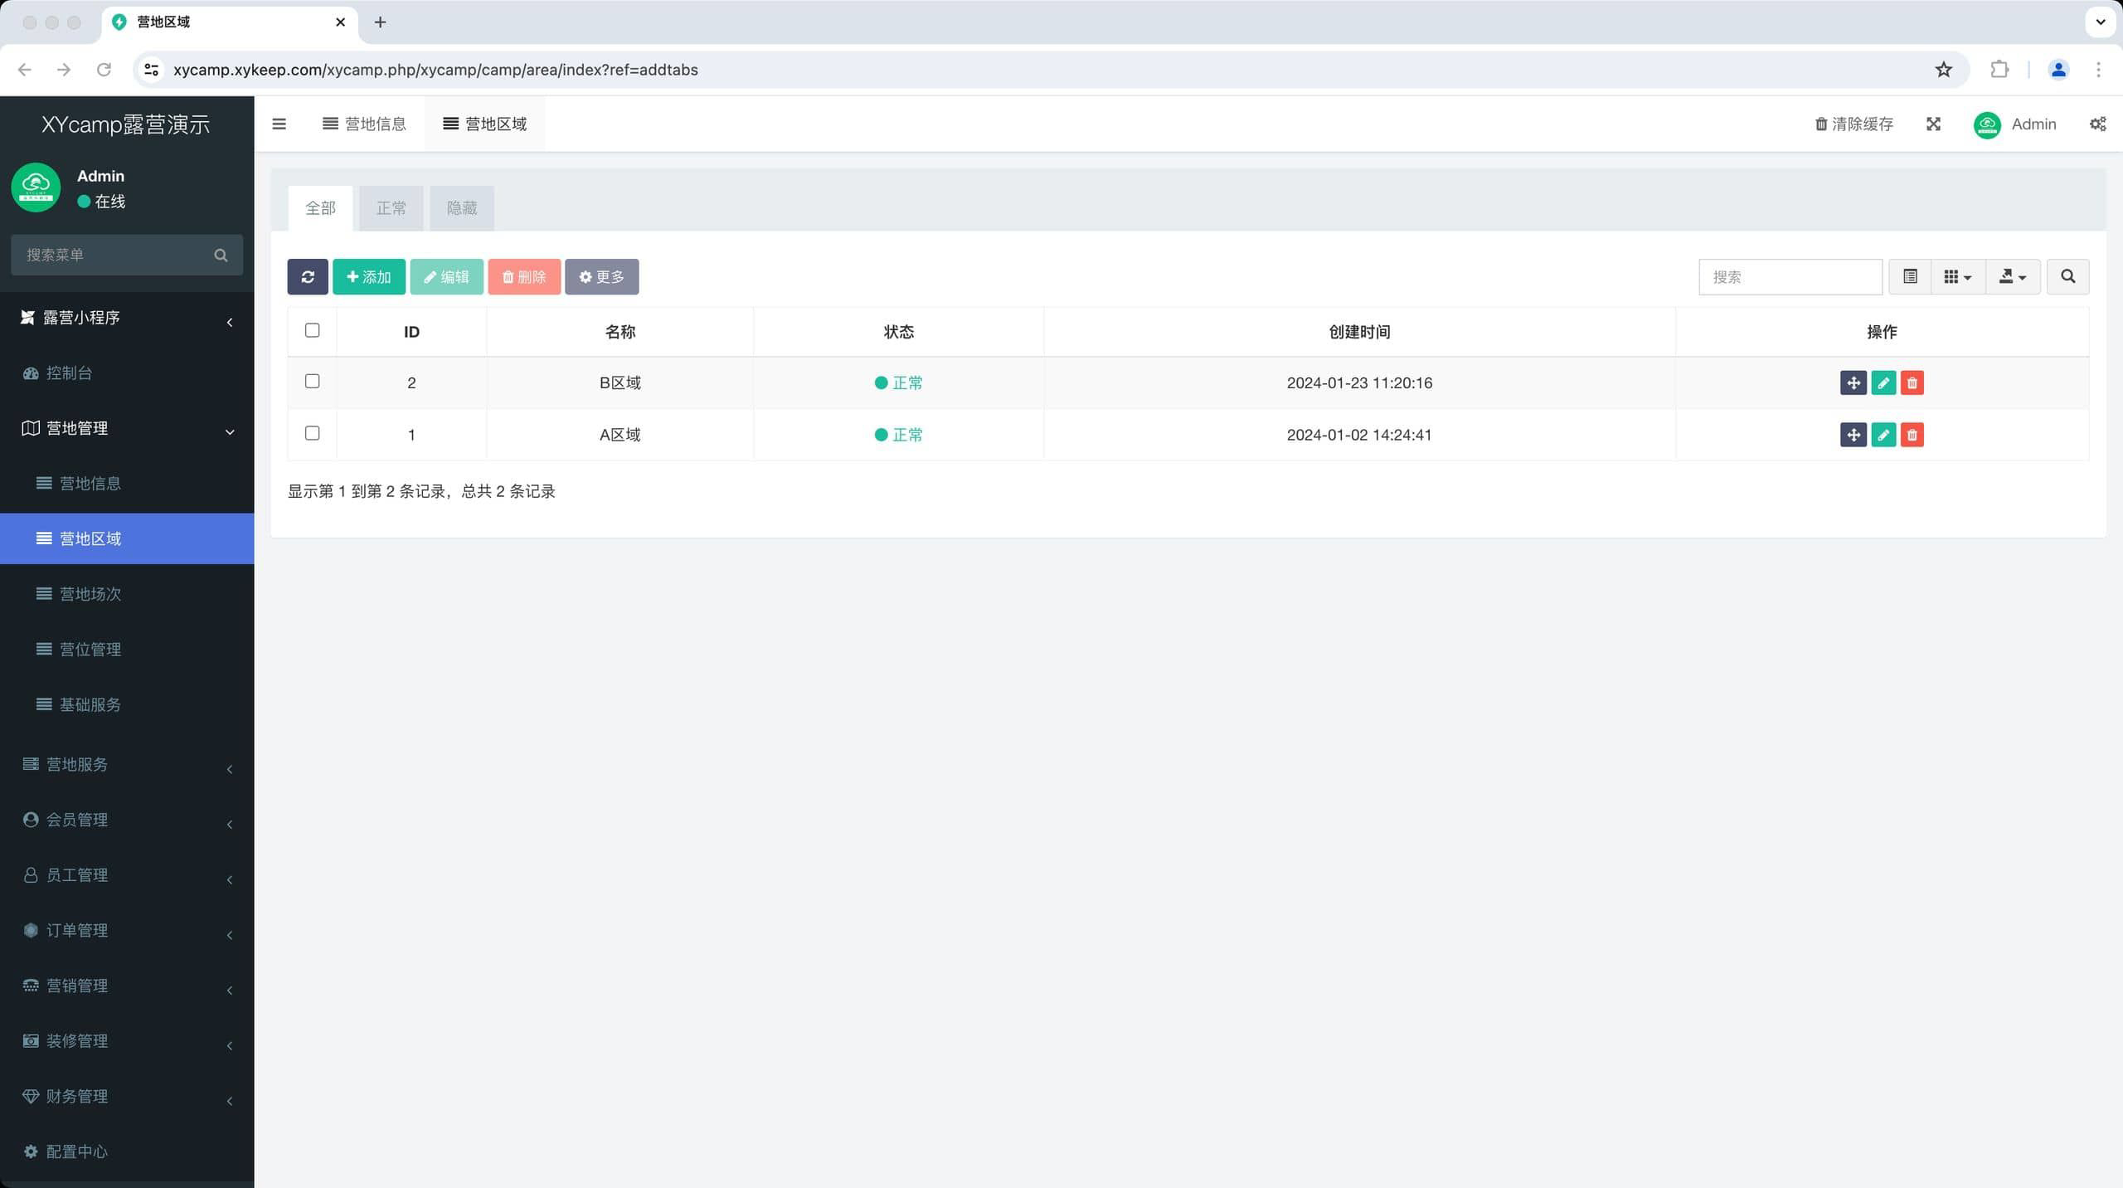Click the green 添加 button
The image size is (2123, 1188).
pos(369,276)
